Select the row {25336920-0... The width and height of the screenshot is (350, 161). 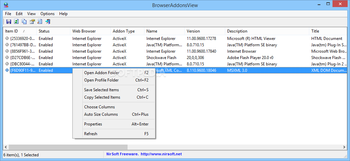point(175,39)
